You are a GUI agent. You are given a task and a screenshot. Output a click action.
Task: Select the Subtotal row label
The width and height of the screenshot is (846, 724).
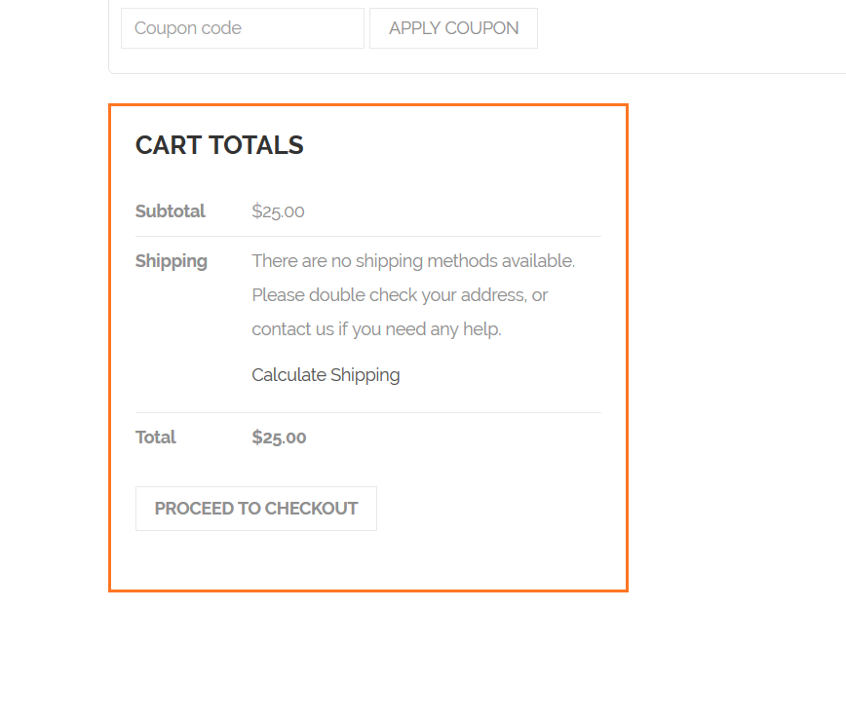tap(171, 211)
